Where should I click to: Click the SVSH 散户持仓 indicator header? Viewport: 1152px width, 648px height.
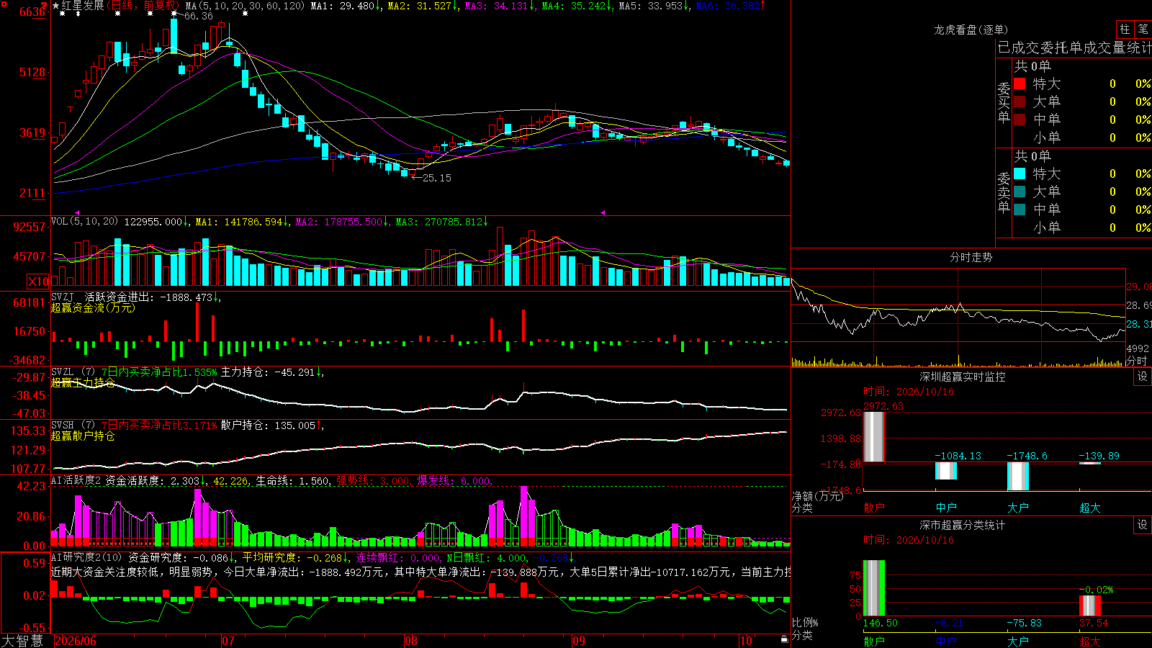(x=187, y=426)
